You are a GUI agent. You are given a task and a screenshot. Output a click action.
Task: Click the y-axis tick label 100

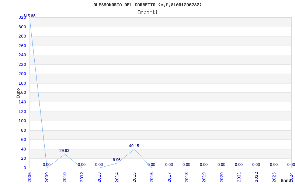tap(22, 121)
